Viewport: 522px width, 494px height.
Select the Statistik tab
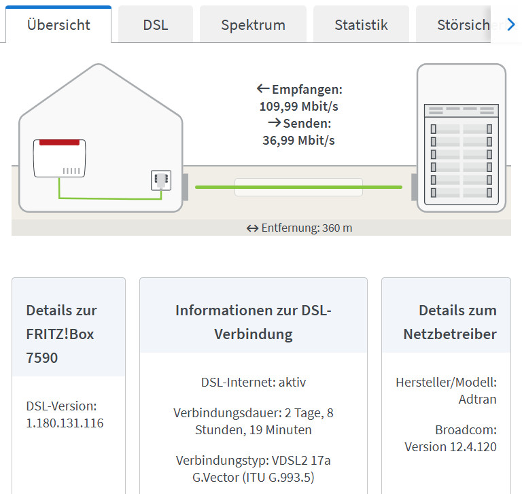point(361,25)
